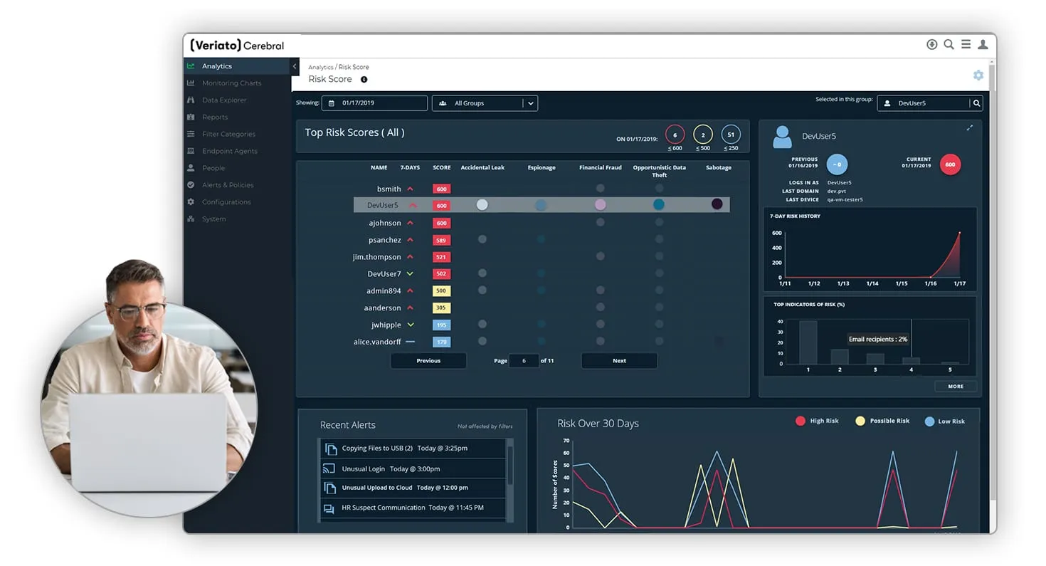Click admin894 yellow score 500

441,291
